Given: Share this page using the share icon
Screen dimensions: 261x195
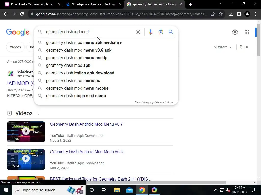Looking at the screenshot, I should pyautogui.click(x=213, y=14).
